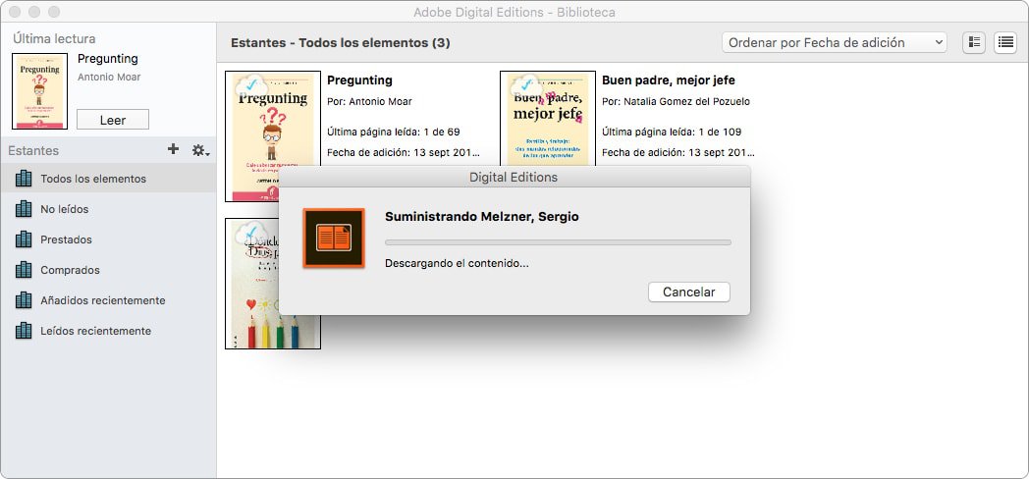
Task: Open the shelf options gear menu
Action: (x=201, y=150)
